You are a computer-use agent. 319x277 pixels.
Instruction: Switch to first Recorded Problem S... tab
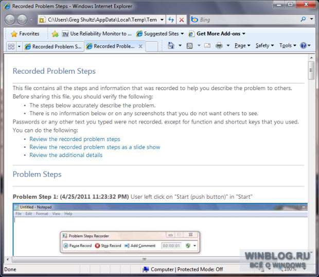coord(53,47)
